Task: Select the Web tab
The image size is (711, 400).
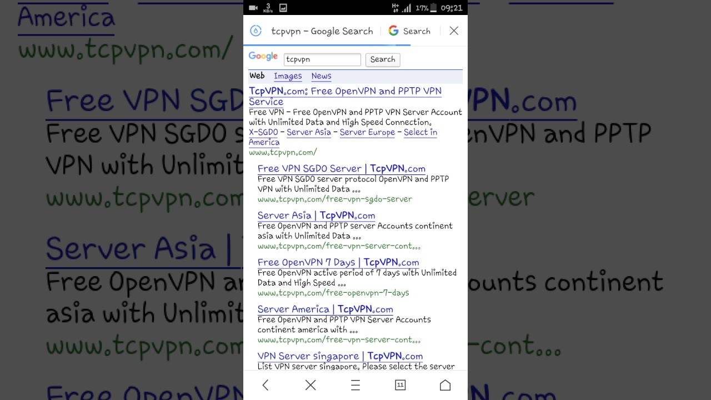Action: tap(257, 76)
